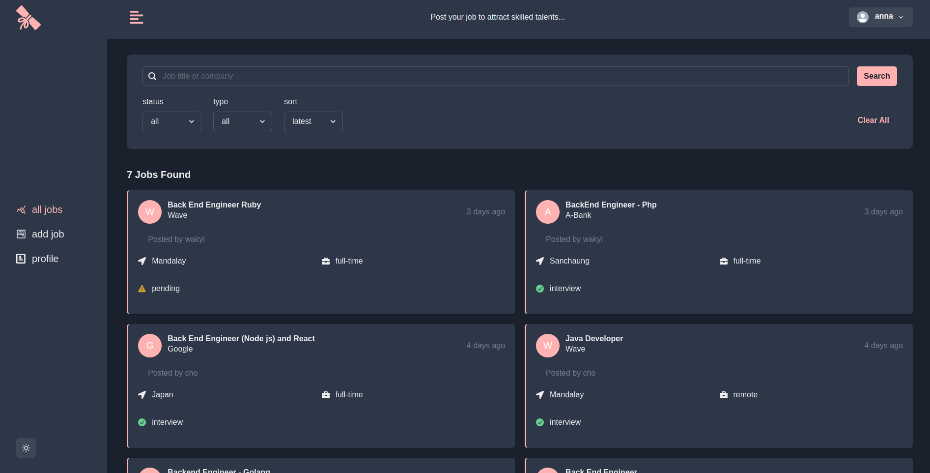Screen dimensions: 930x473
Task: Click the green interview check on Java Developer
Action: click(540, 422)
